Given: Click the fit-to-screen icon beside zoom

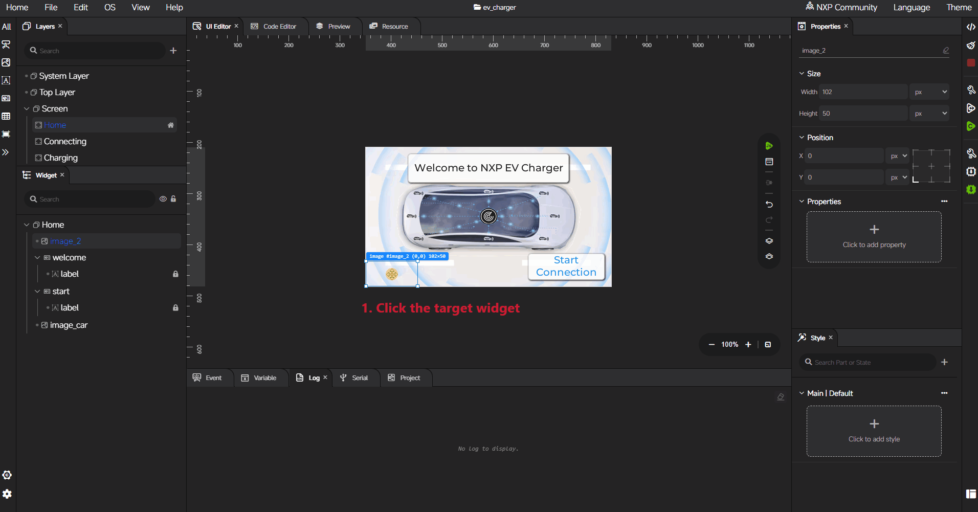Looking at the screenshot, I should pos(768,344).
